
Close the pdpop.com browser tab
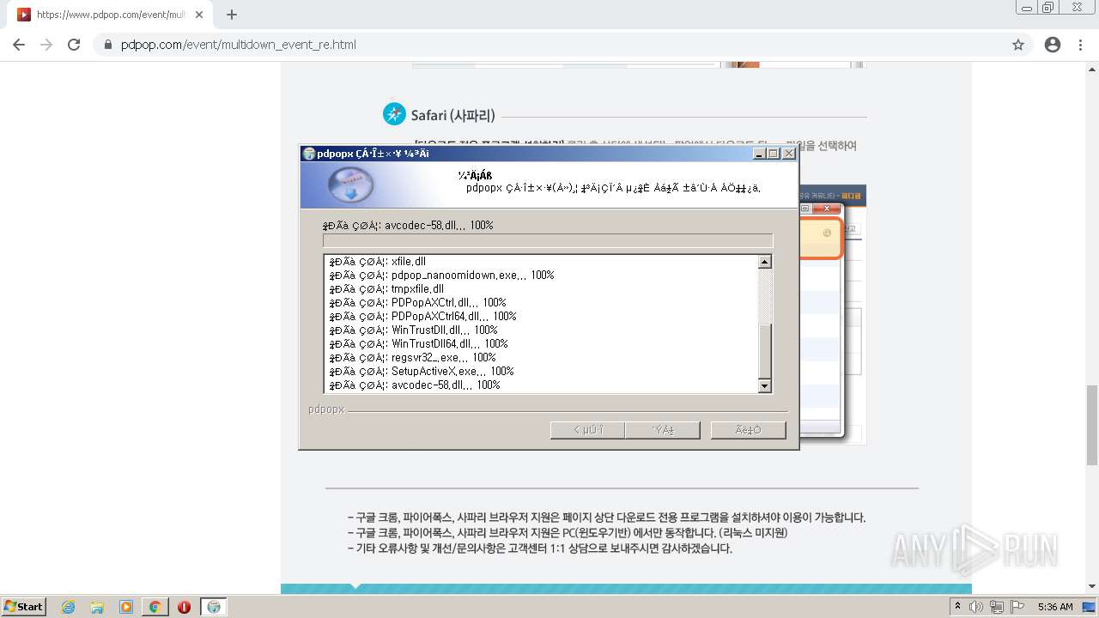tap(200, 15)
